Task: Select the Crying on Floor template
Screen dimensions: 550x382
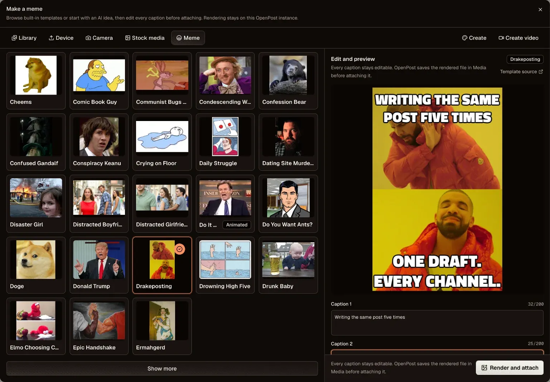Action: tap(162, 142)
